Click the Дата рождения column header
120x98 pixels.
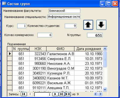coord(89,49)
